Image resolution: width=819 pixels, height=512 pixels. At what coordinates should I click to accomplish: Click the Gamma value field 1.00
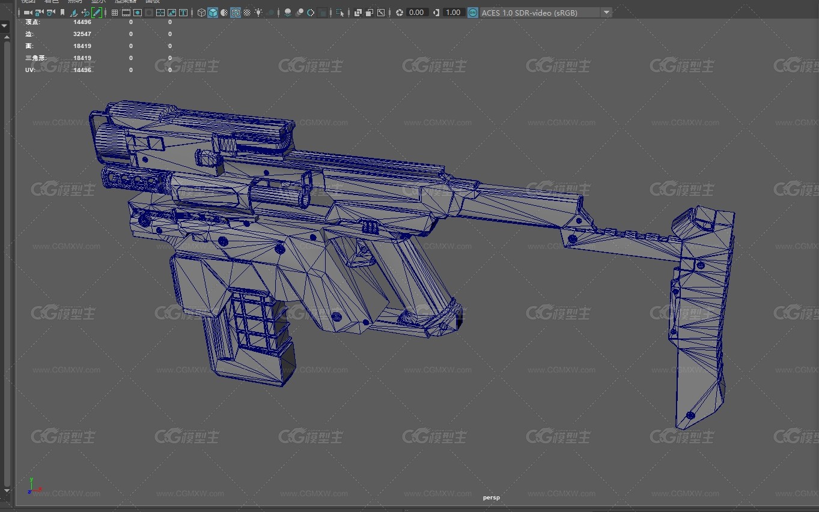453,13
